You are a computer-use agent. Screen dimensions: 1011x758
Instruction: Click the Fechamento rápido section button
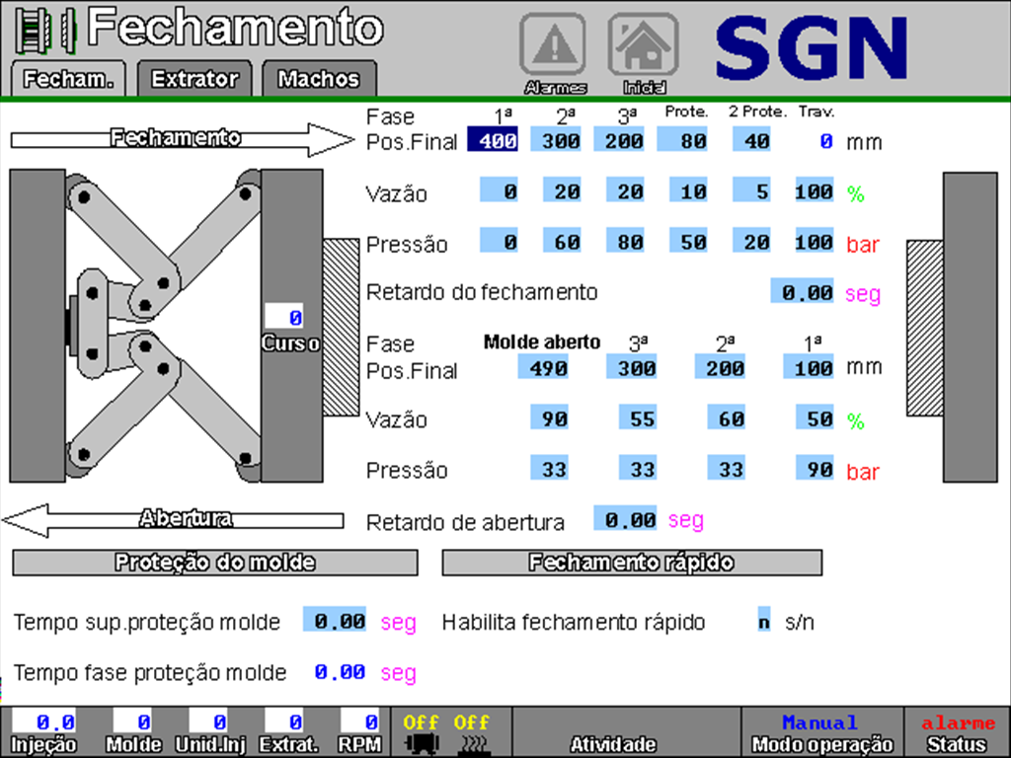(632, 563)
